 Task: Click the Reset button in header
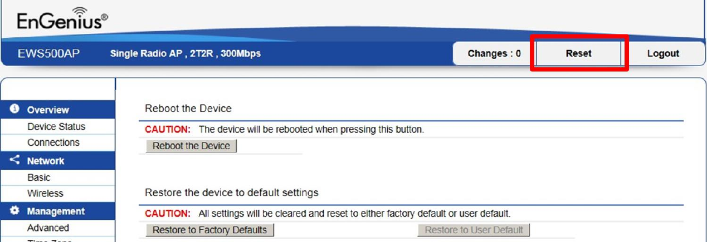[578, 53]
